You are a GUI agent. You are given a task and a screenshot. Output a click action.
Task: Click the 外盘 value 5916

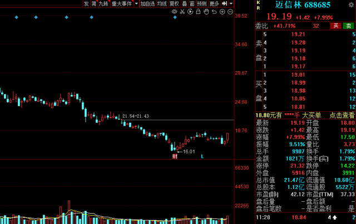point(298,173)
